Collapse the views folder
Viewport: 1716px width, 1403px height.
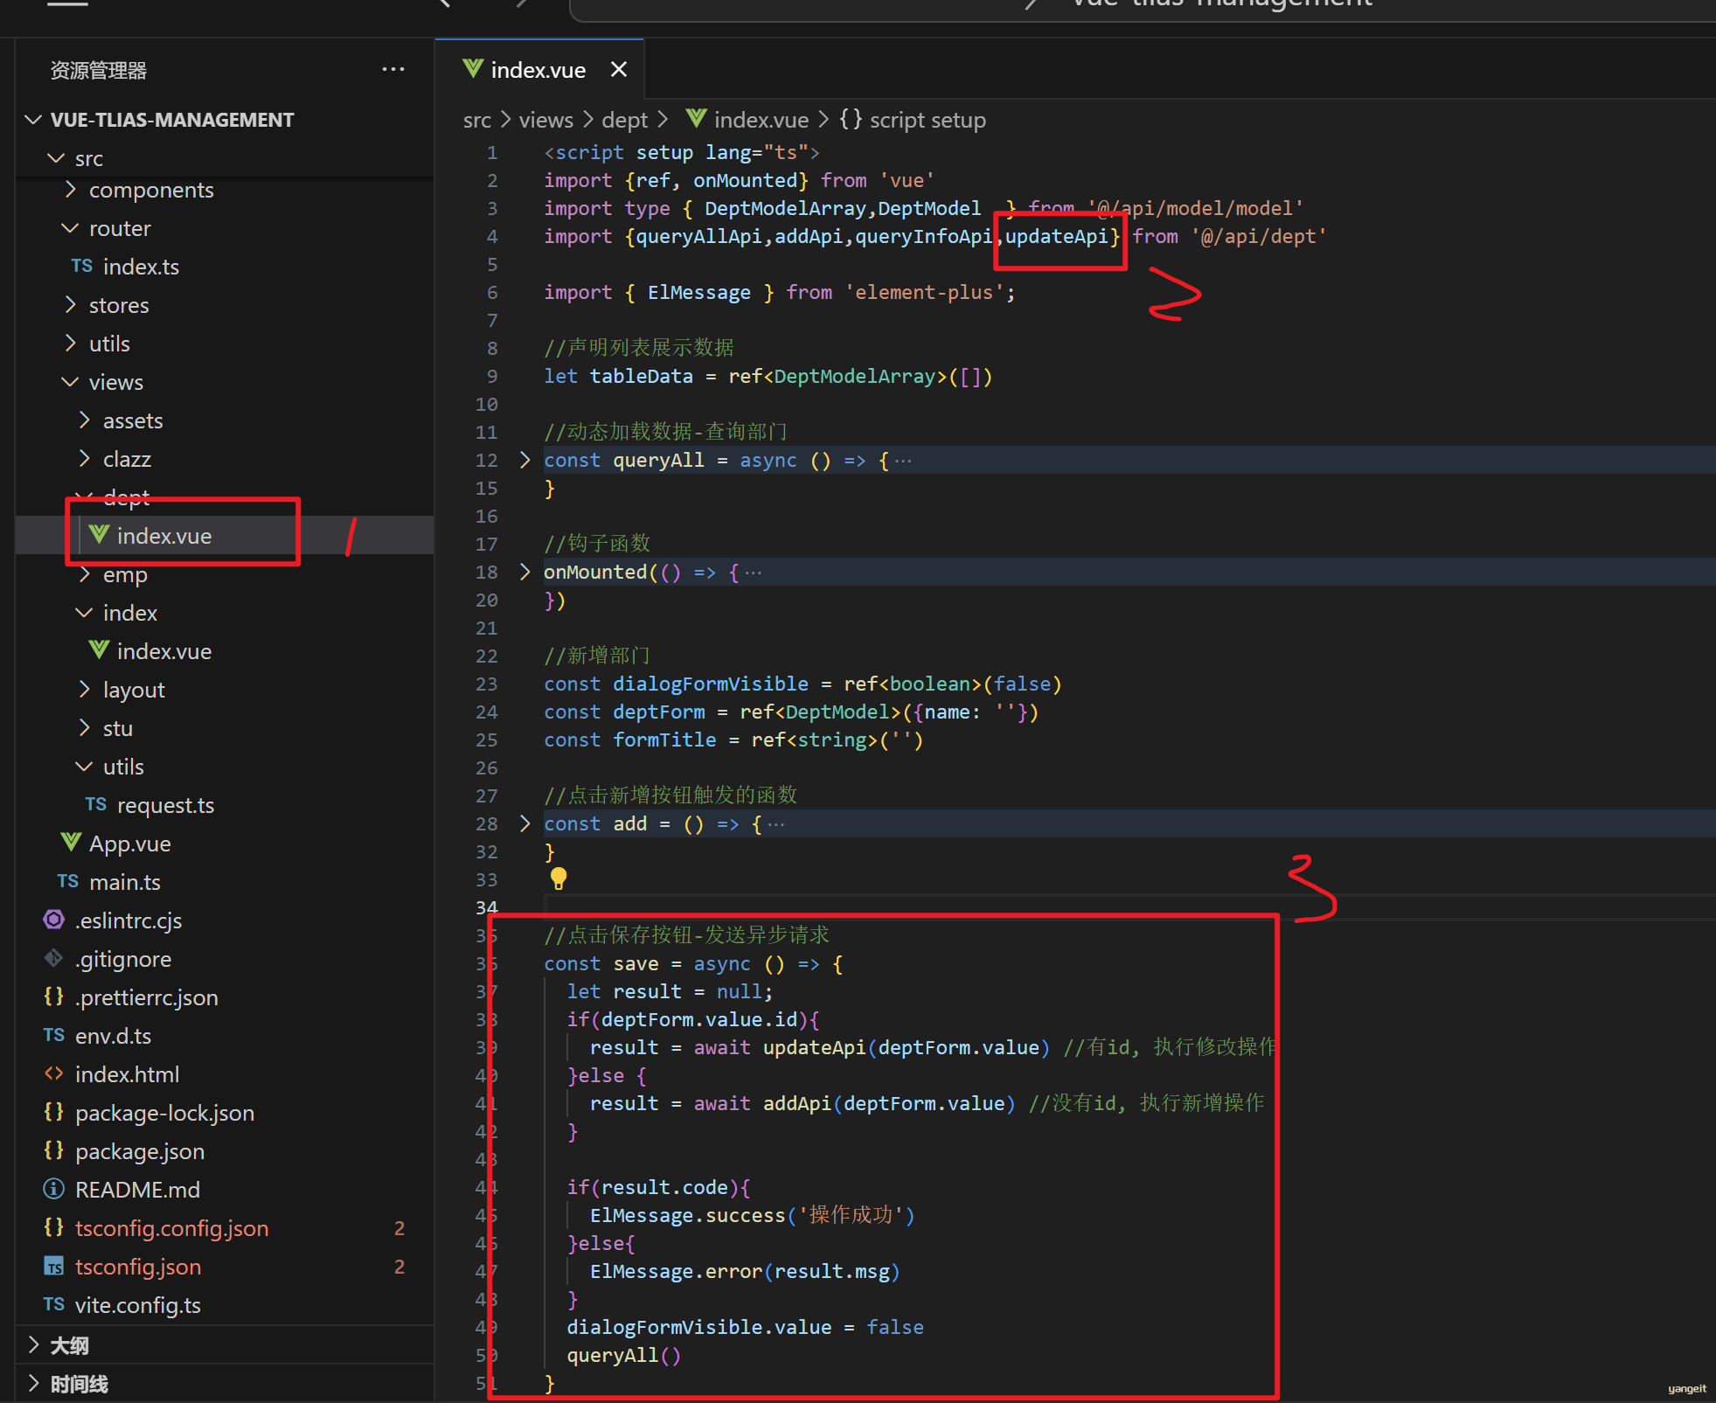point(71,382)
